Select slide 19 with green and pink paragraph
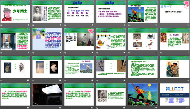 click(x=15, y=94)
